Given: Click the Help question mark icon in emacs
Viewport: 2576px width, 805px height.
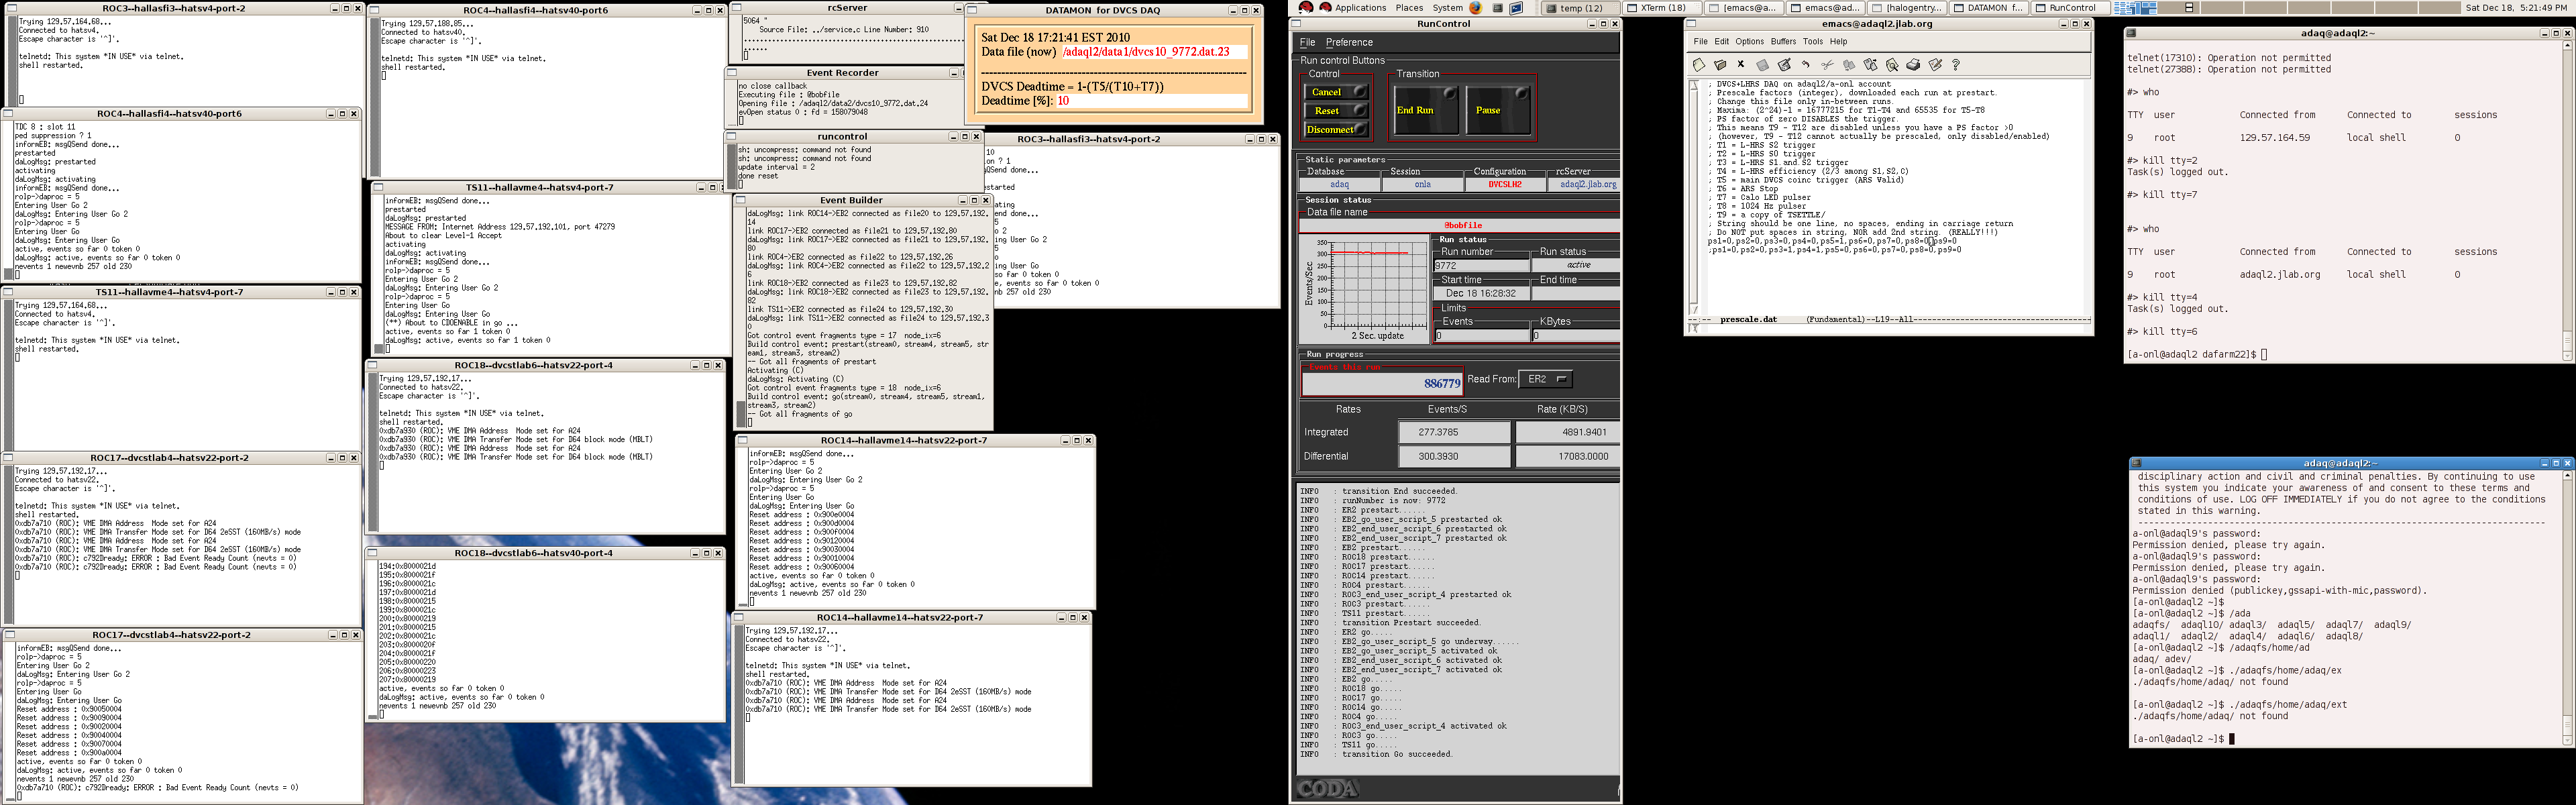Looking at the screenshot, I should (1956, 65).
